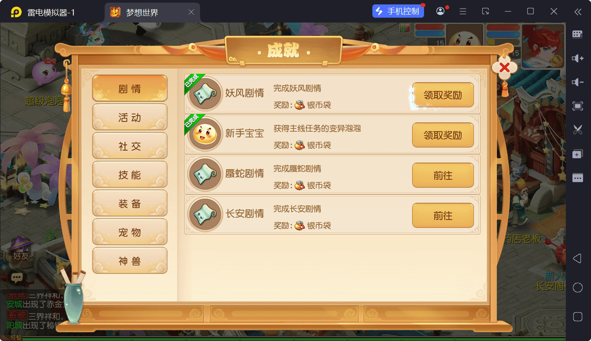Switch to the 宠物 category tab
The image size is (591, 341).
tap(130, 232)
